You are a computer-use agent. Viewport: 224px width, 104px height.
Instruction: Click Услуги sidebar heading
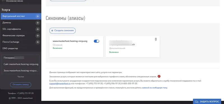pos(6,10)
